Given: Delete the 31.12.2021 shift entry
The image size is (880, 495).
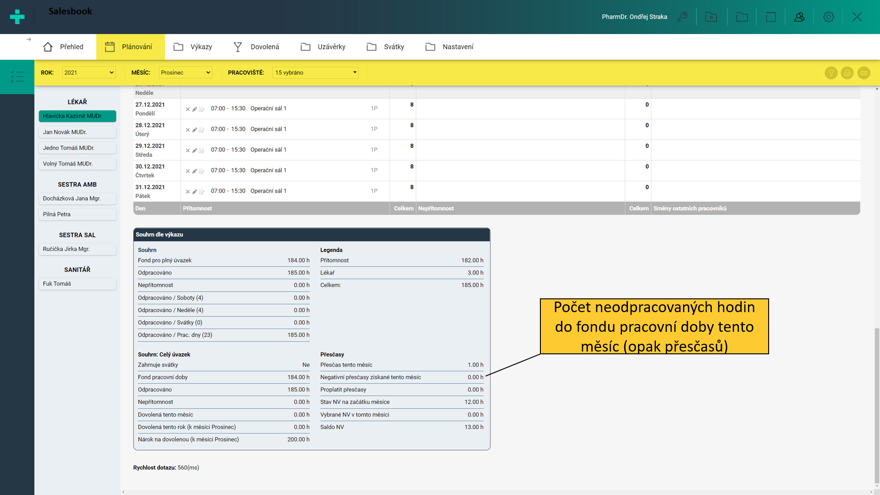Looking at the screenshot, I should click(187, 192).
